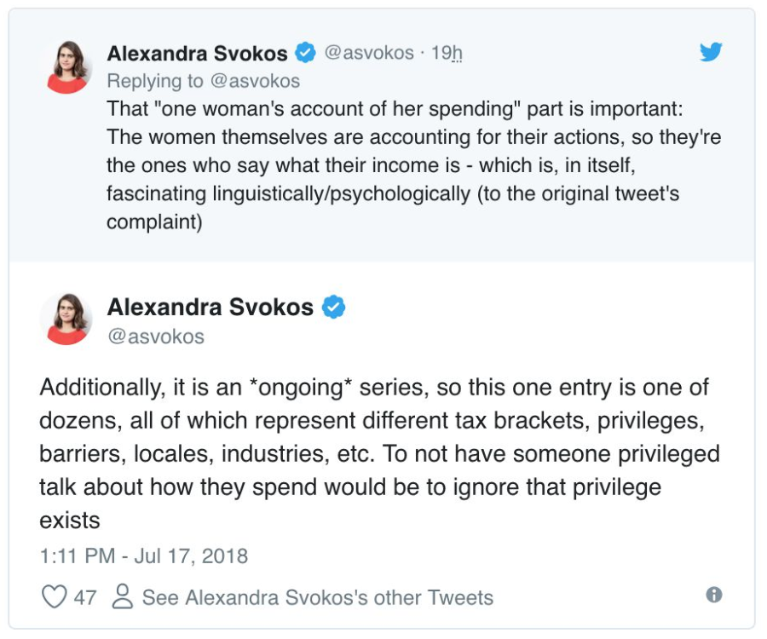Click verified badge beside main tweet author
767x639 pixels.
333,307
